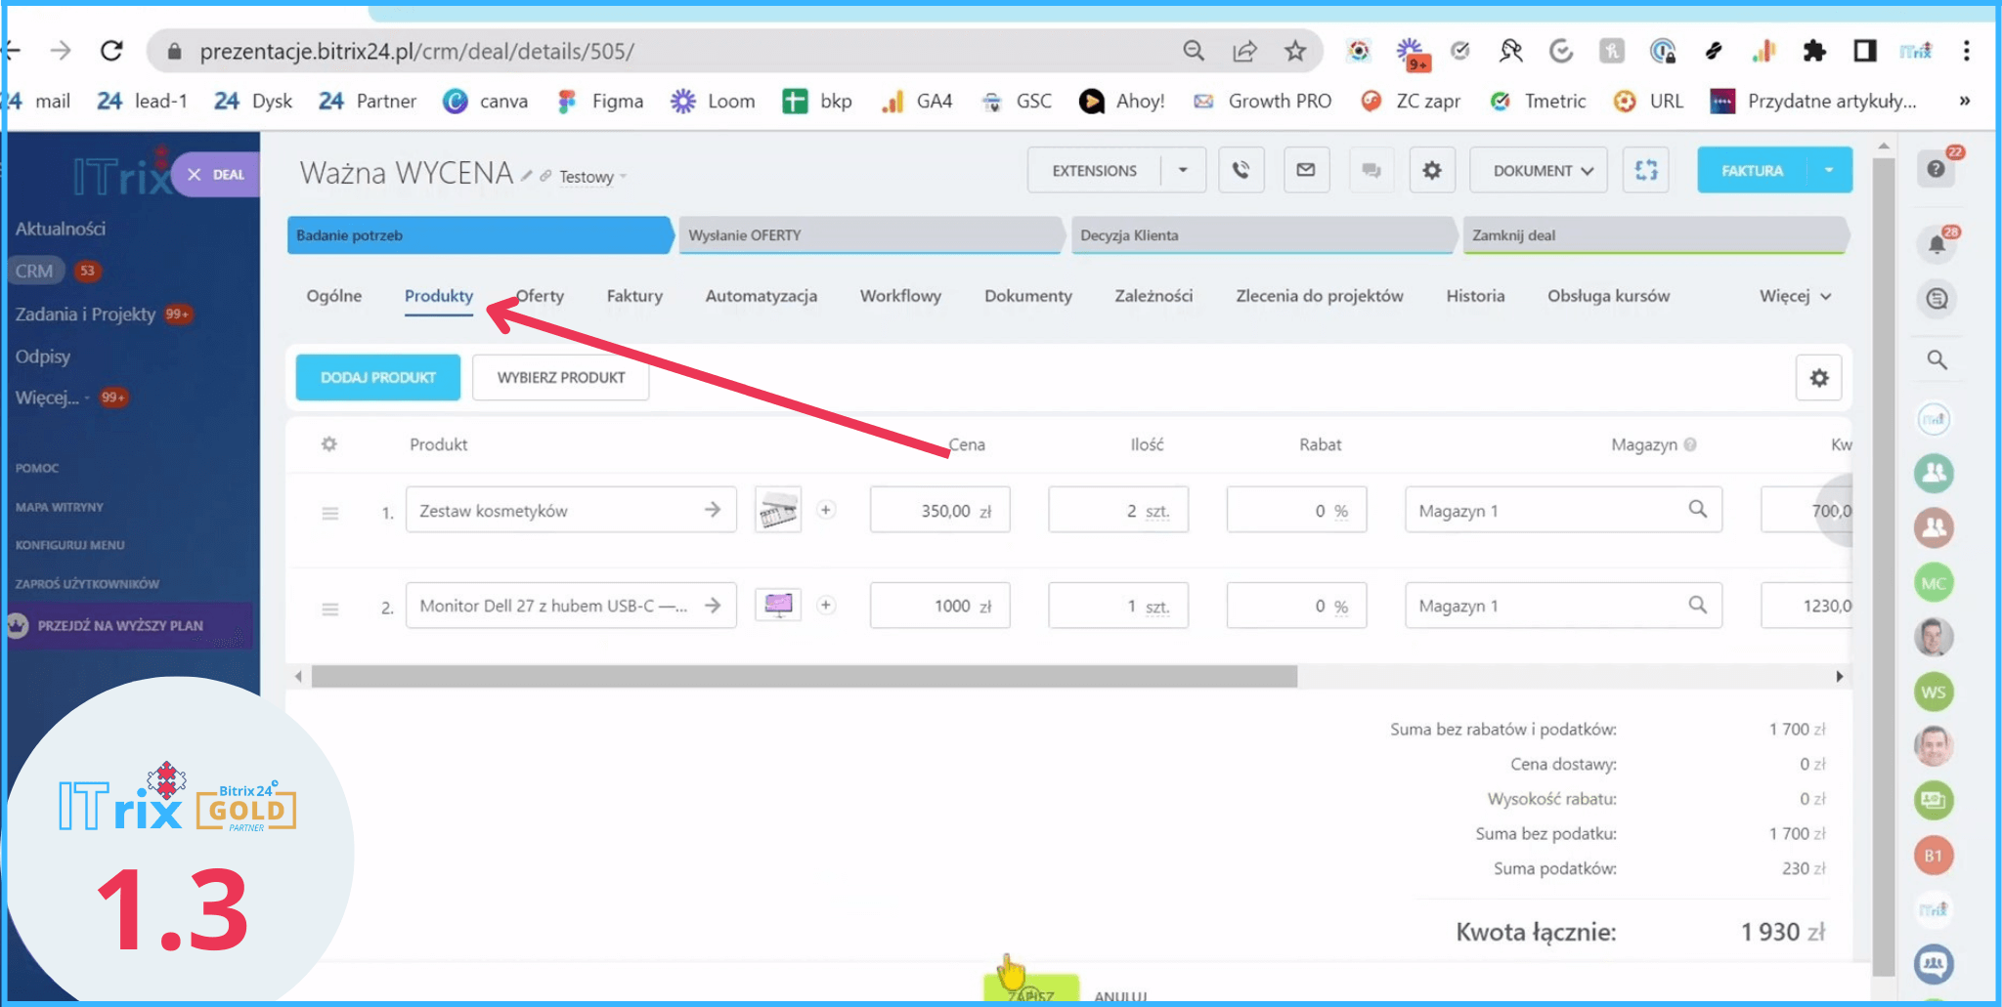This screenshot has height=1007, width=2002.
Task: Bookmark this page with the star icon
Action: pos(1294,51)
